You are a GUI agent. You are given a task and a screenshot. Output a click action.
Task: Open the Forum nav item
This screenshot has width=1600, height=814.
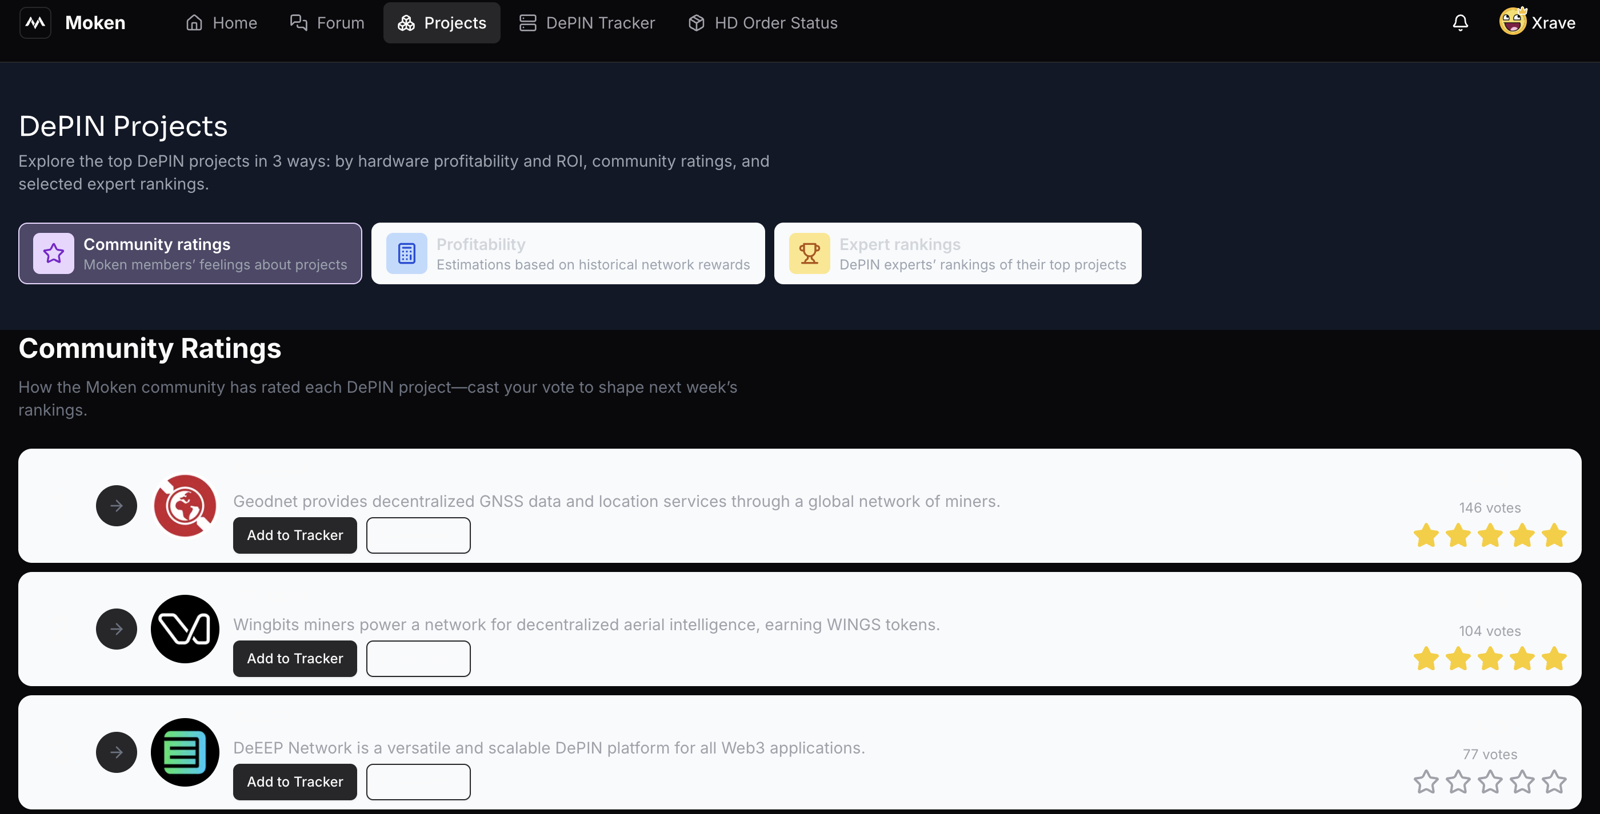pyautogui.click(x=327, y=23)
